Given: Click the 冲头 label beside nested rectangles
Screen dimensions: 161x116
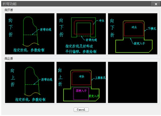Looking at the screenshot, I should click(x=102, y=21).
